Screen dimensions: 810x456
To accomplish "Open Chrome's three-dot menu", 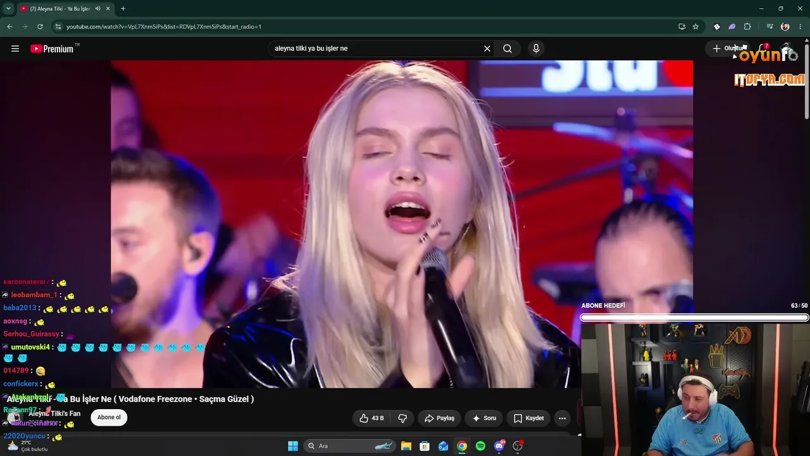I will [x=801, y=27].
